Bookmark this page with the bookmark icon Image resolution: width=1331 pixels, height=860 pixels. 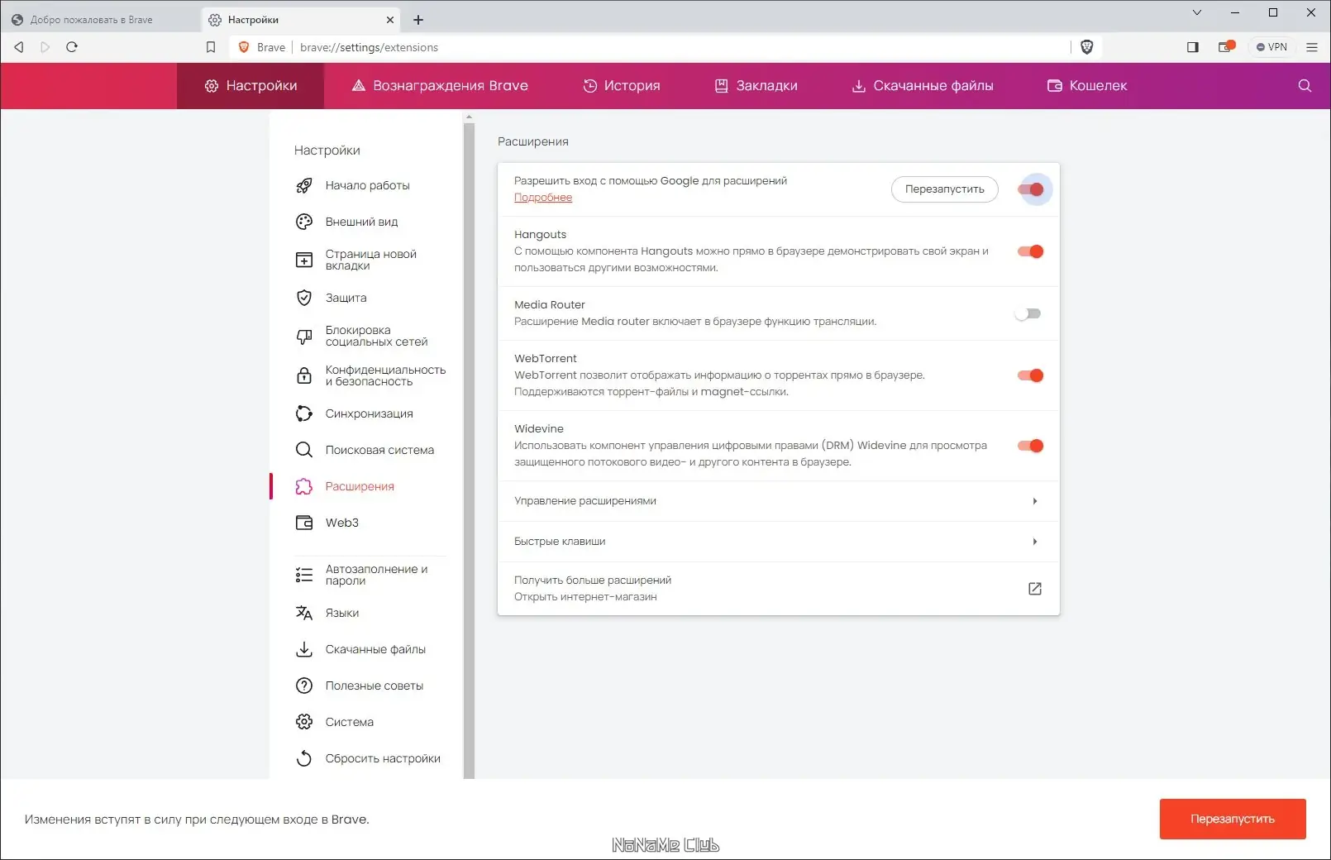click(211, 47)
